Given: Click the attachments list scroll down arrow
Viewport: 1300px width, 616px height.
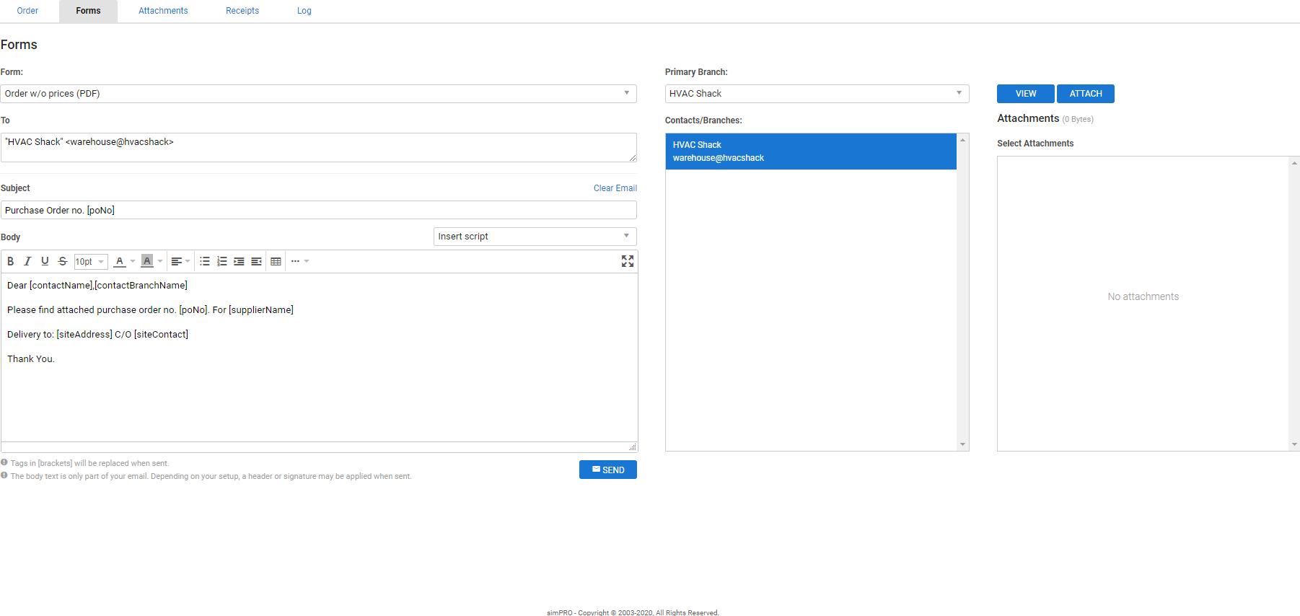Looking at the screenshot, I should tap(1294, 444).
